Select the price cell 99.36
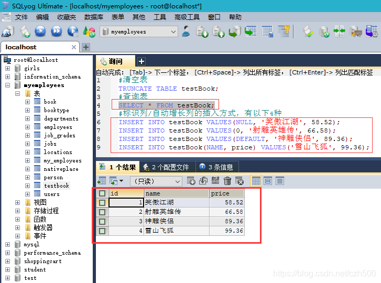381x283 pixels. pyautogui.click(x=227, y=231)
